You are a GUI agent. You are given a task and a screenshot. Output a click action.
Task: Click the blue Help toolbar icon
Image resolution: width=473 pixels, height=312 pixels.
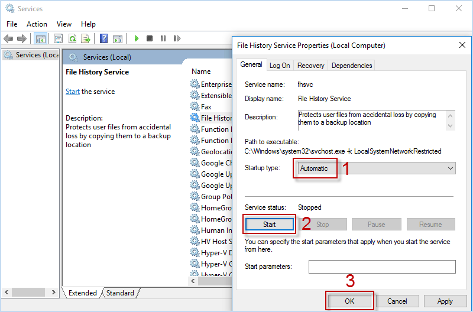click(x=104, y=38)
